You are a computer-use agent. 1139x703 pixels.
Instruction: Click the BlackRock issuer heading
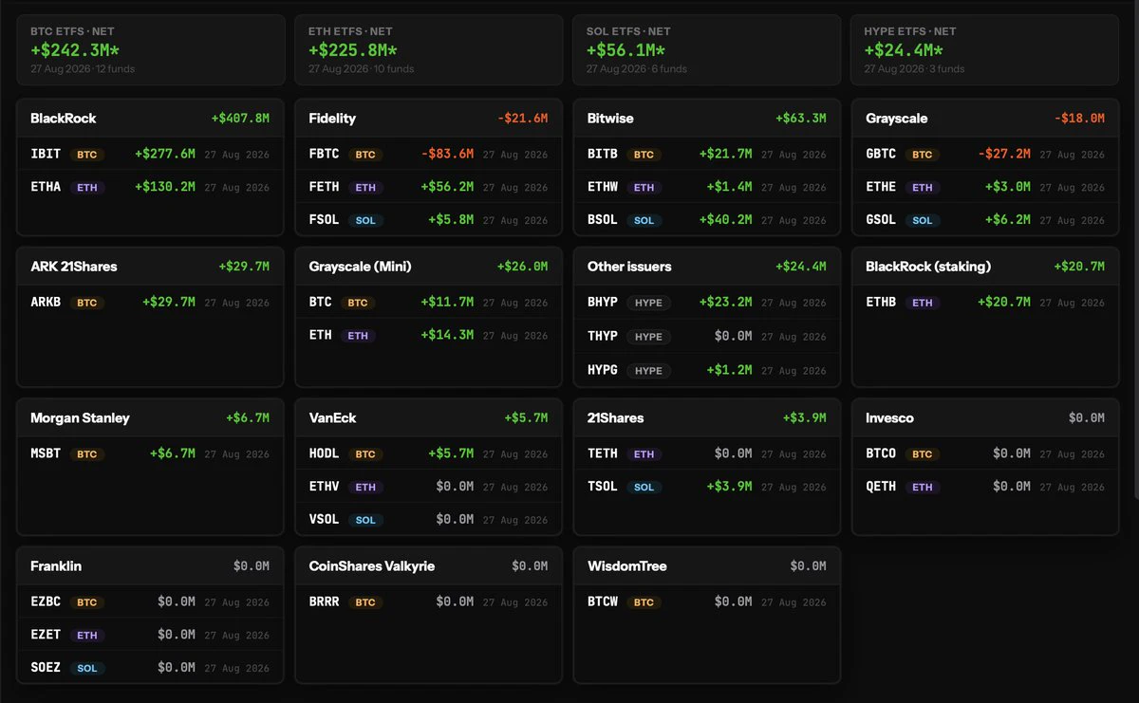tap(64, 119)
